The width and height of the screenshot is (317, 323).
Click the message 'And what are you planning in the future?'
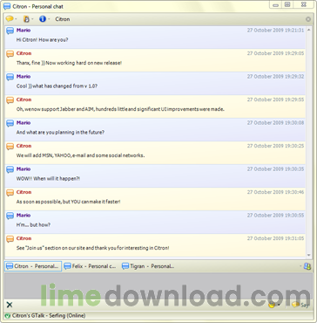(x=60, y=133)
